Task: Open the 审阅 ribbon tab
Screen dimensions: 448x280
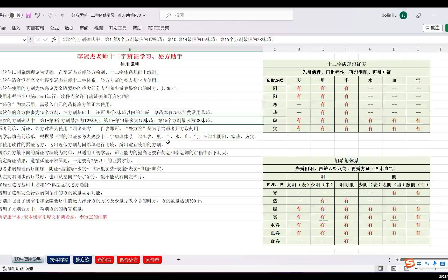Action: pyautogui.click(x=84, y=28)
